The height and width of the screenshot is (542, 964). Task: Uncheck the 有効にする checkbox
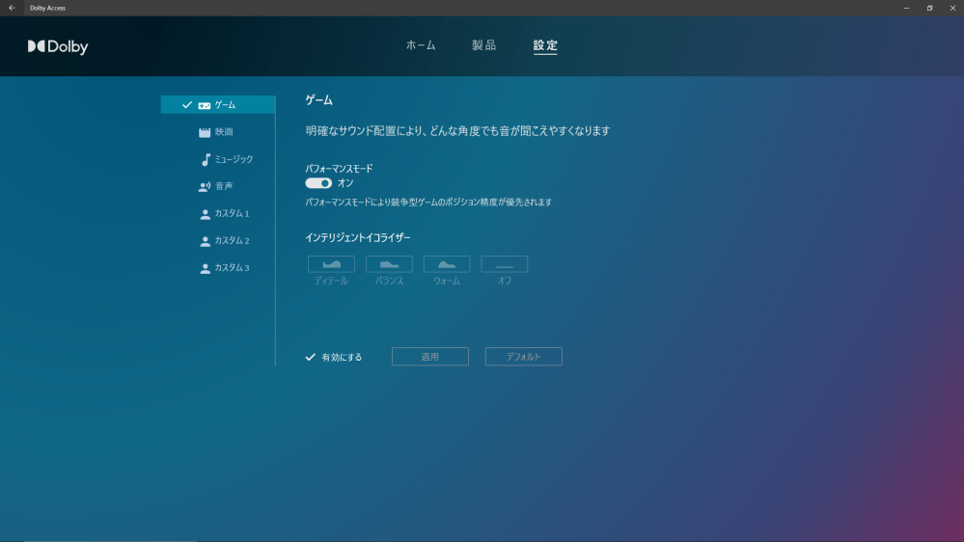311,357
